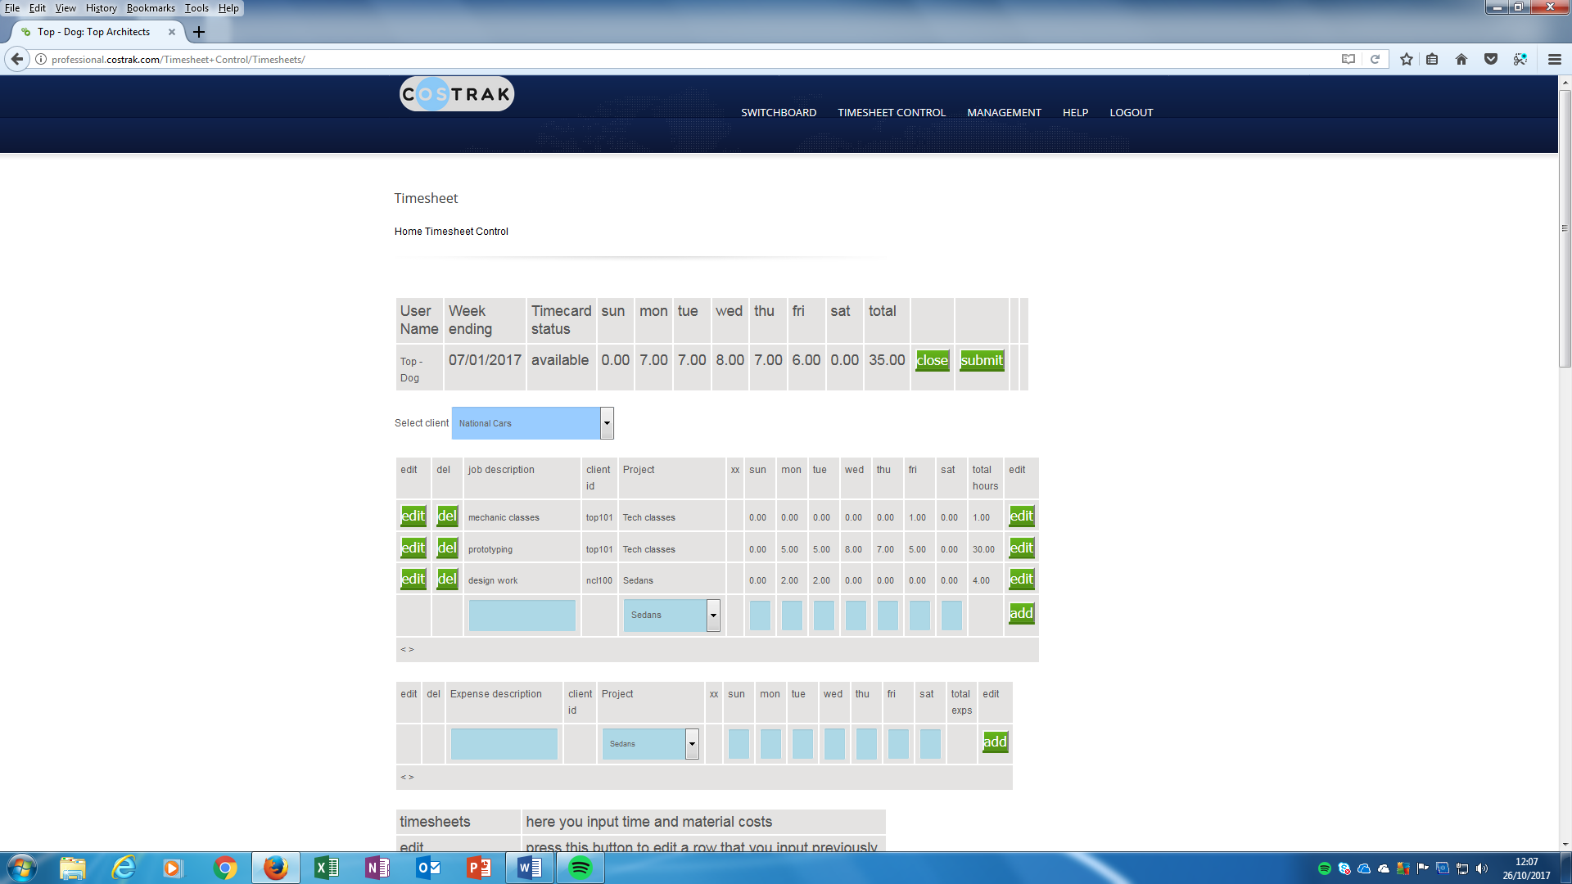Image resolution: width=1572 pixels, height=884 pixels.
Task: Open Spotify from the taskbar
Action: 580,868
